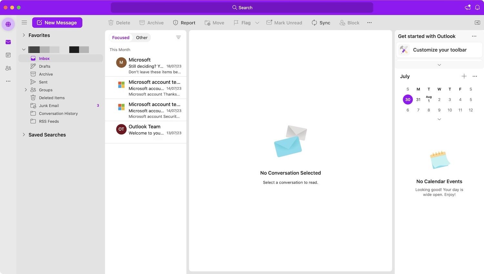Click the megaphone what's new icon
Screen dimensions: 484x274
coord(468,7)
